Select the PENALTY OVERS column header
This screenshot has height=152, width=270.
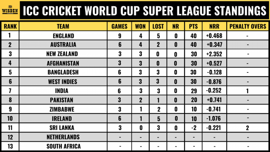coord(248,26)
